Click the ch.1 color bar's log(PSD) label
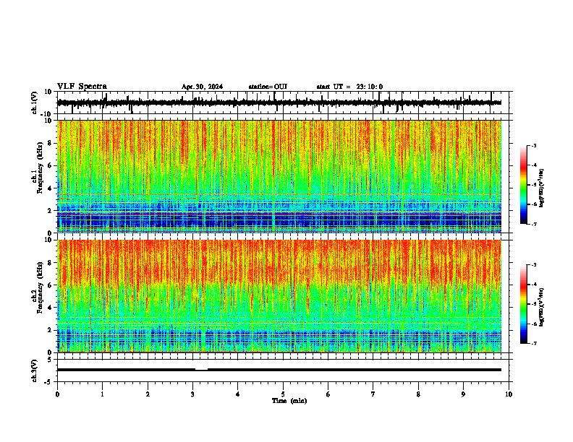Screen dimensions: 573x442 pos(542,188)
